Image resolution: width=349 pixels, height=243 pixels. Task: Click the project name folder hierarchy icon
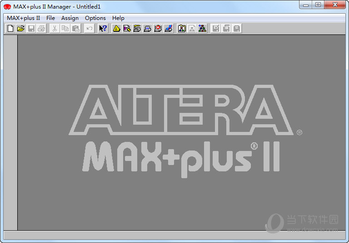182,29
